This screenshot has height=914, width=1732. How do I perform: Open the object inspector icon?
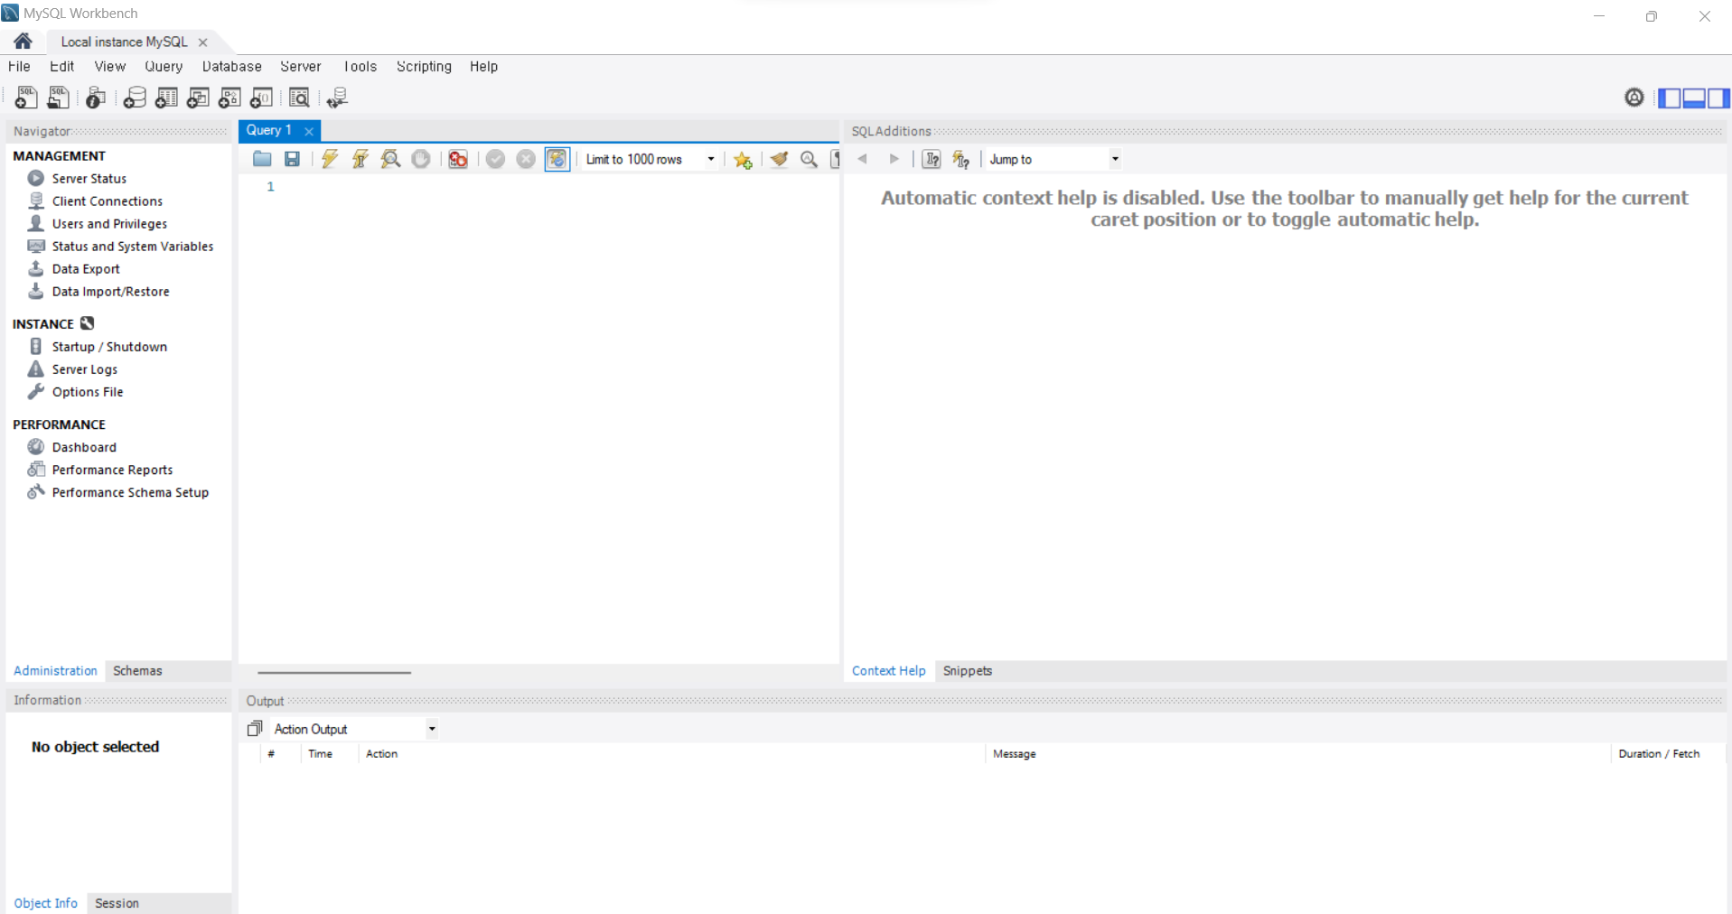pyautogui.click(x=96, y=98)
